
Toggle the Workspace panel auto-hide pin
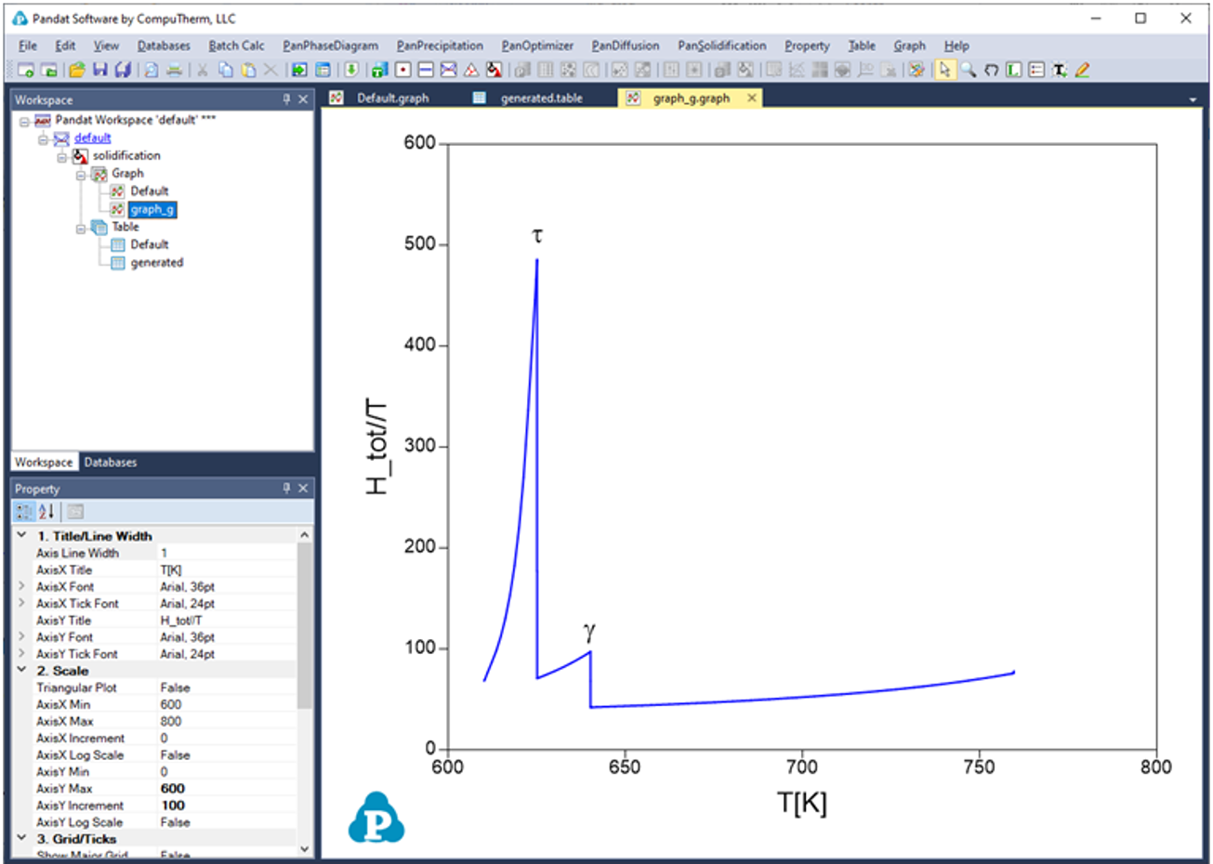click(286, 99)
